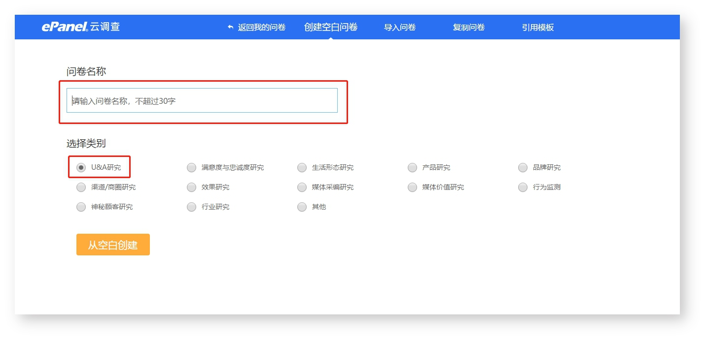Open the ePanel 云调查 logo
Viewport: 706px width, 340px height.
click(x=81, y=27)
